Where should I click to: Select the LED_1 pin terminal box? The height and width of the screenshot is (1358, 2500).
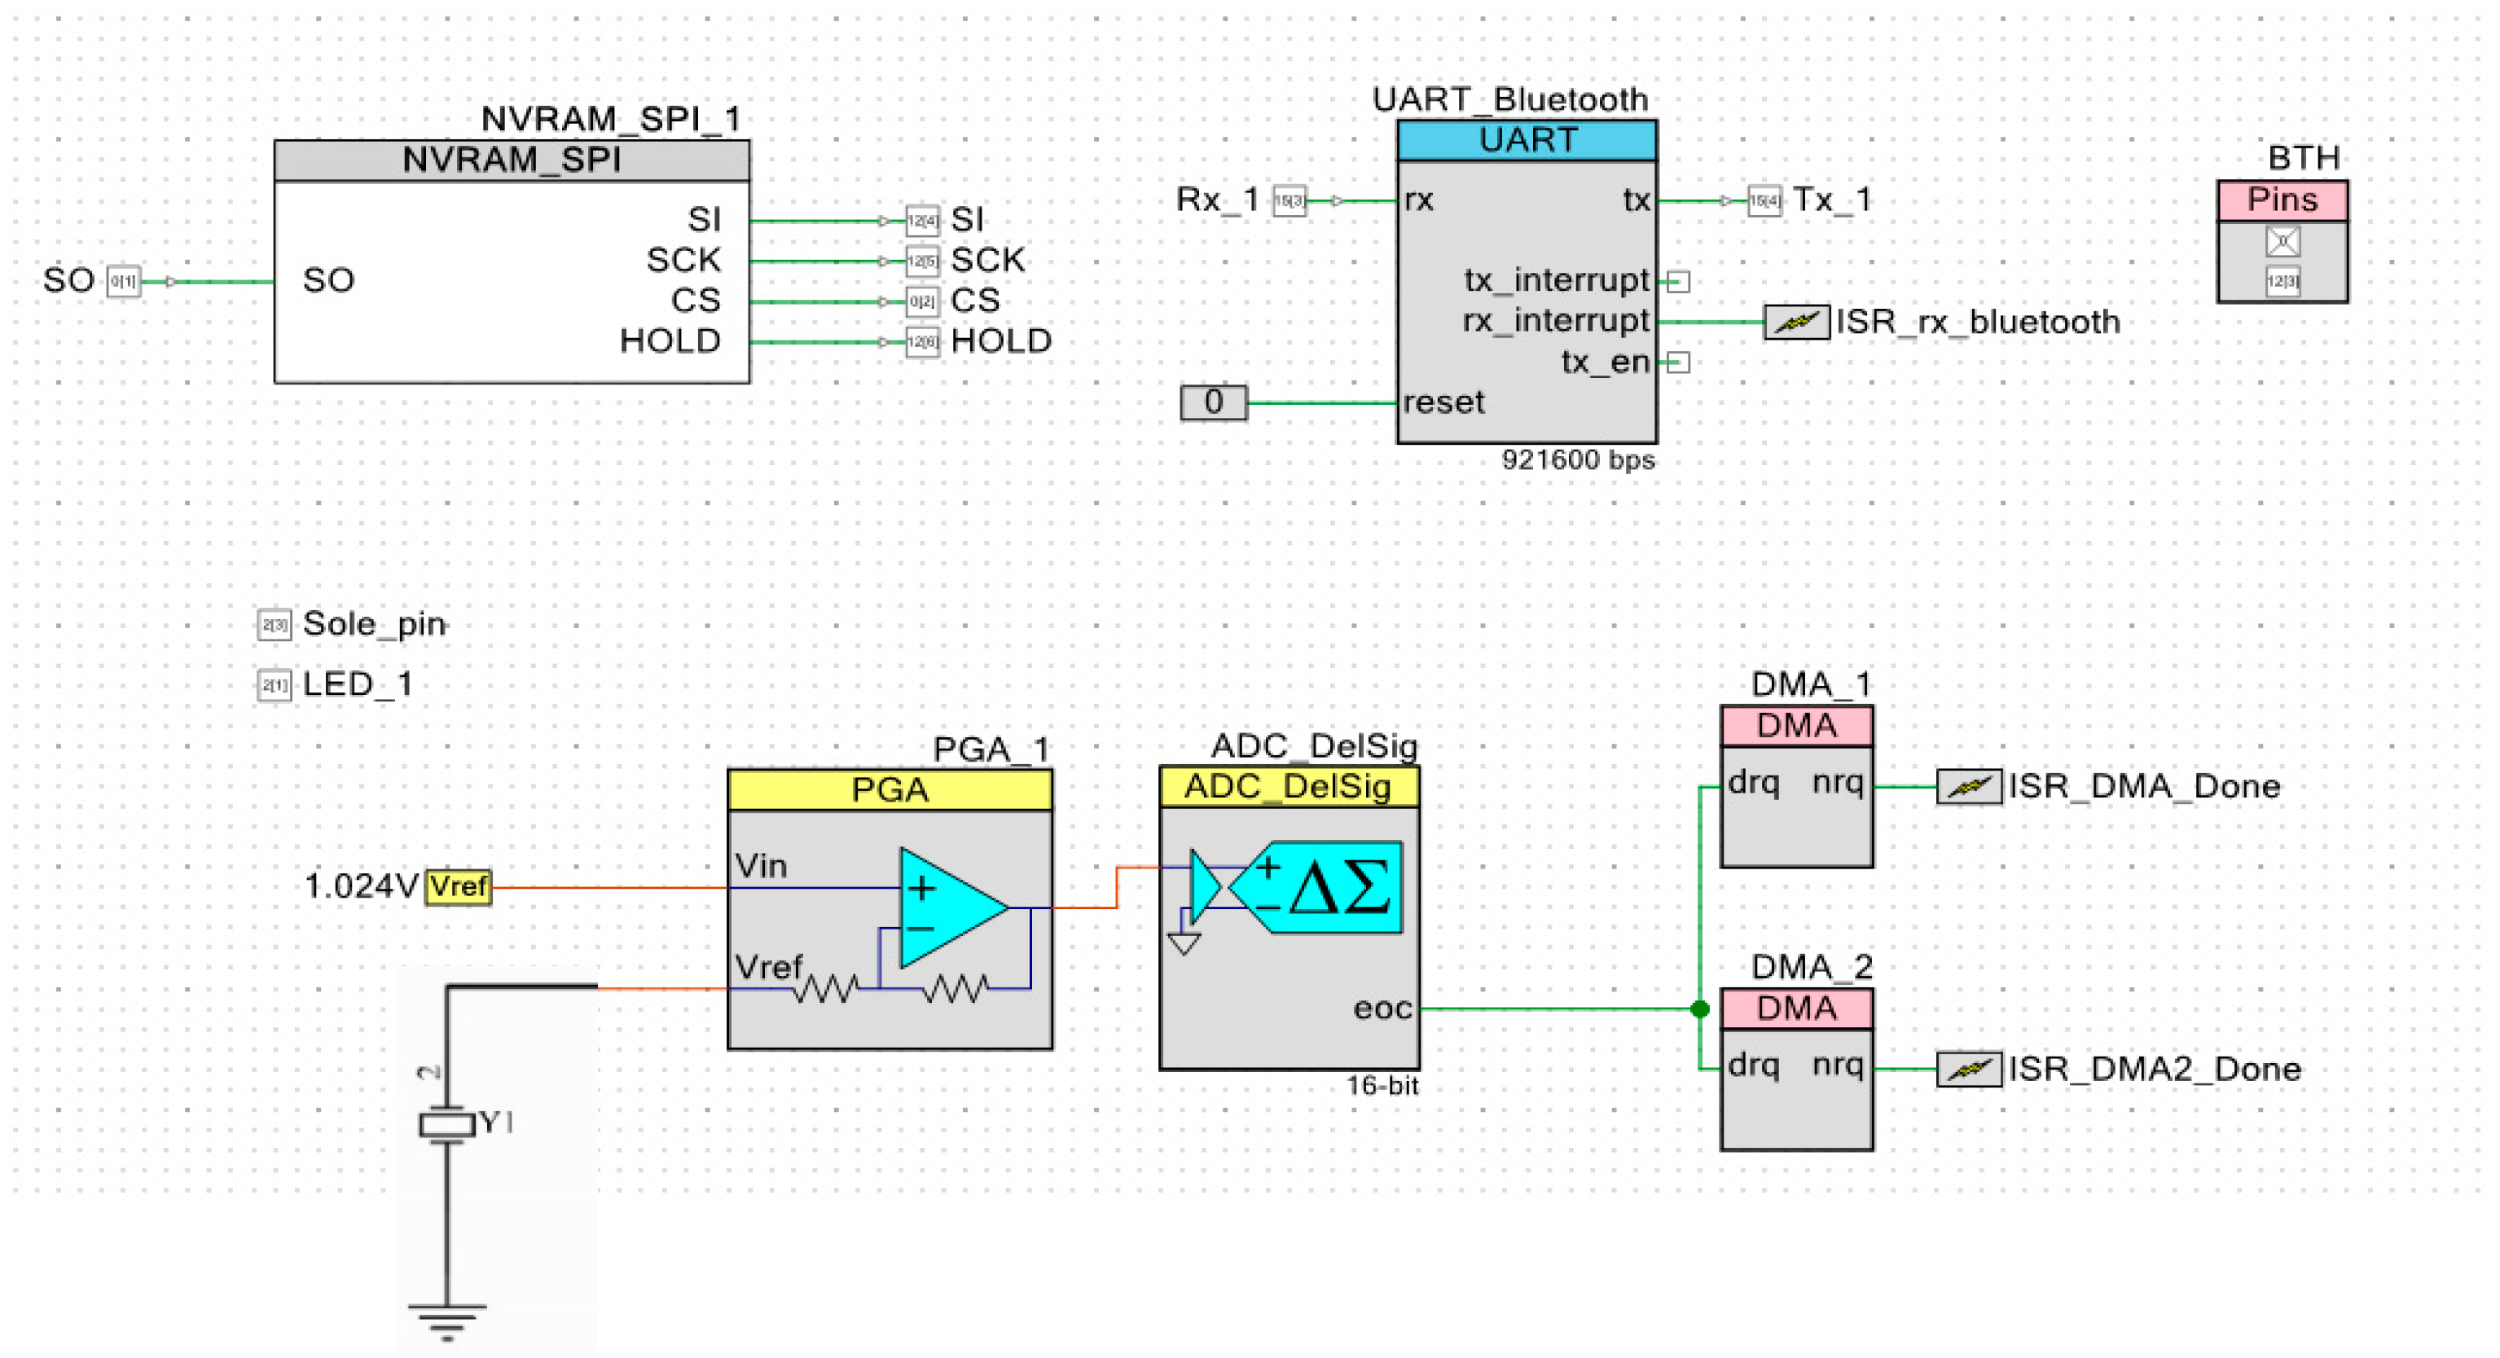pyautogui.click(x=274, y=685)
